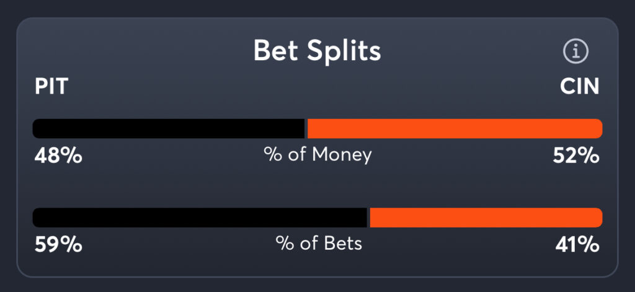Viewport: 635px width, 292px height.
Task: Click the orange CIN segment of money bar
Action: [x=455, y=128]
